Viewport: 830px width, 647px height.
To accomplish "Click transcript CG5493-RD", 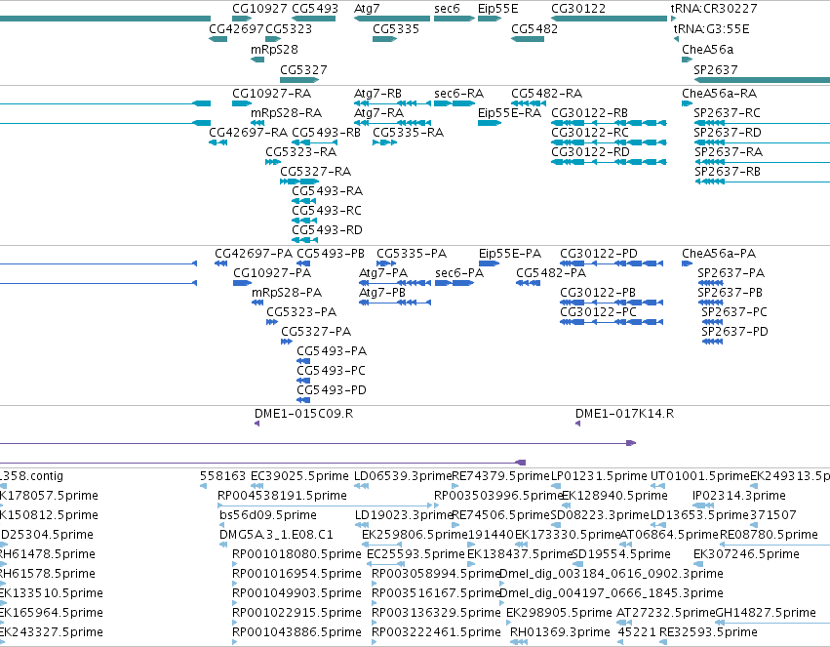I will click(327, 230).
